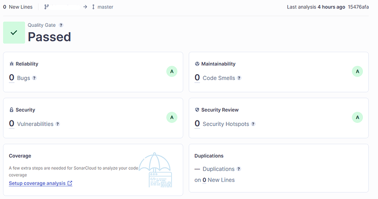Open the 0 Bugs count link
Image resolution: width=378 pixels, height=199 pixels.
[x=12, y=78]
